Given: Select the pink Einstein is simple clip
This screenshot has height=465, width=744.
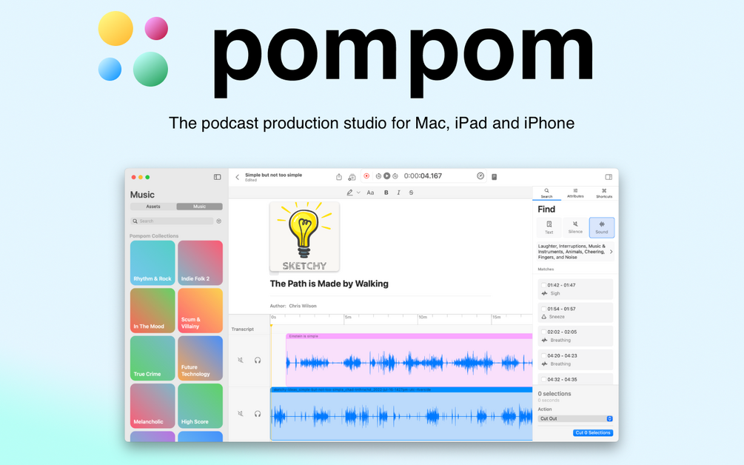Looking at the screenshot, I should 409,360.
